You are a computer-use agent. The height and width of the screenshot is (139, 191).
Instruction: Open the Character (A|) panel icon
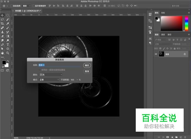click(150, 38)
